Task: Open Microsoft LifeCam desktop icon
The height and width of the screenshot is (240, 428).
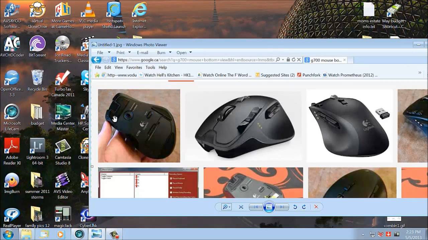Action: (x=12, y=118)
